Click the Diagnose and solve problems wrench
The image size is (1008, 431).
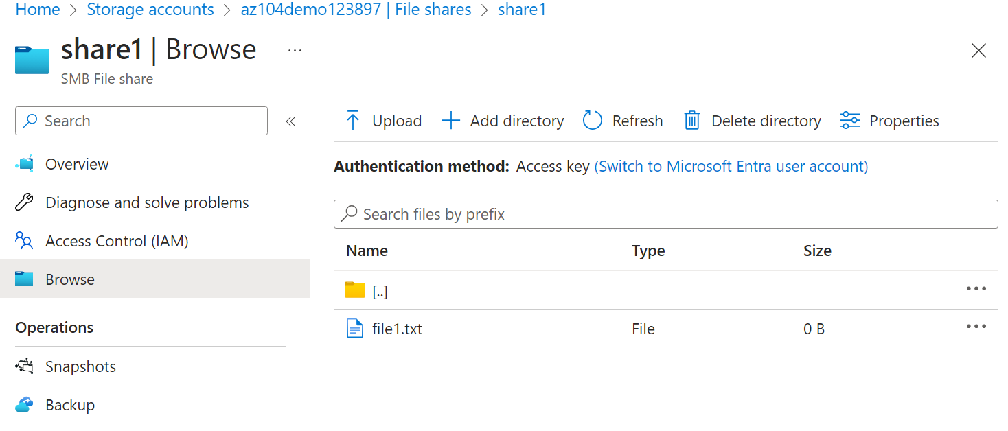point(24,202)
